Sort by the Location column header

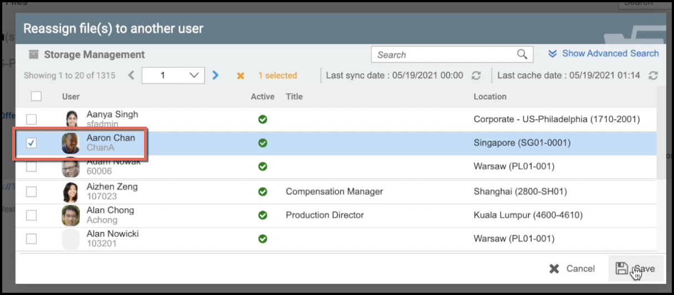click(x=489, y=97)
